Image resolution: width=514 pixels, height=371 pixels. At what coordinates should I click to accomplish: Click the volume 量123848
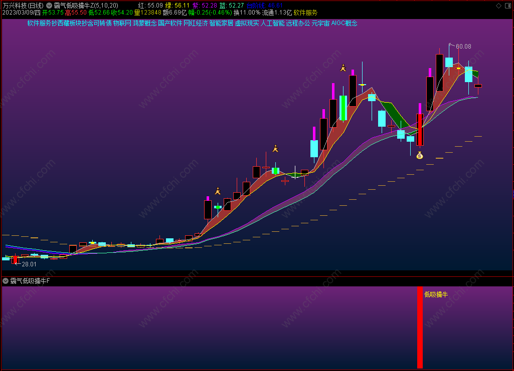point(148,13)
